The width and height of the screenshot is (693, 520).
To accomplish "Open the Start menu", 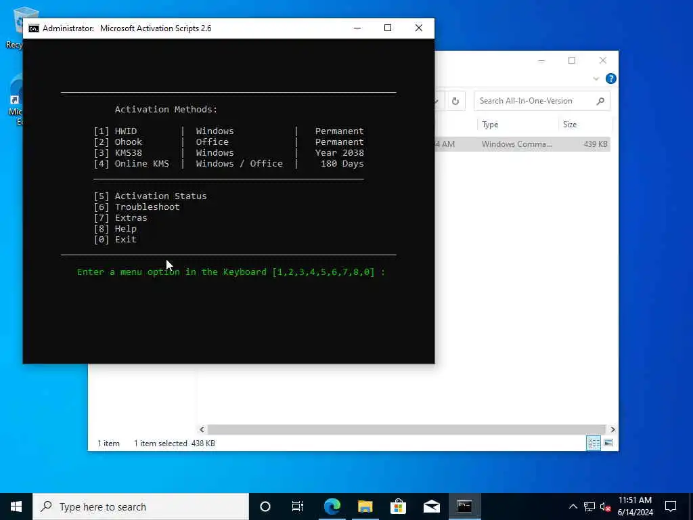I will coord(16,506).
